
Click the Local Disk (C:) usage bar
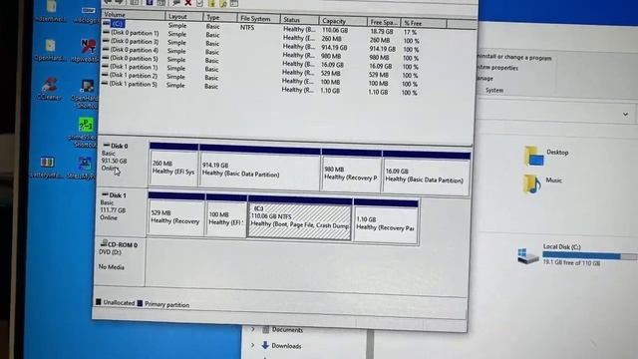pos(590,256)
